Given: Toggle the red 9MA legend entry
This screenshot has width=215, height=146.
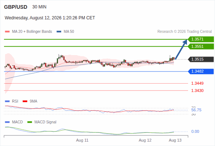Looking at the screenshot, I should (30, 101).
